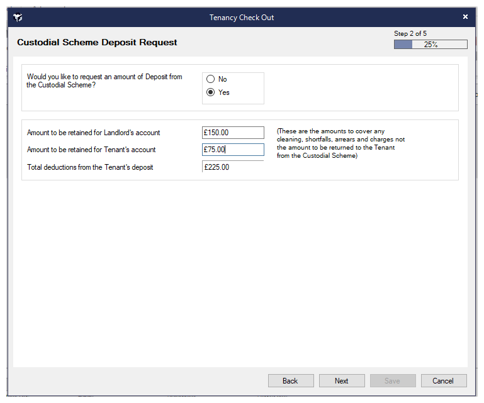Click the Custodial Scheme Deposit Request heading
Screen dimensions: 484x403
97,43
